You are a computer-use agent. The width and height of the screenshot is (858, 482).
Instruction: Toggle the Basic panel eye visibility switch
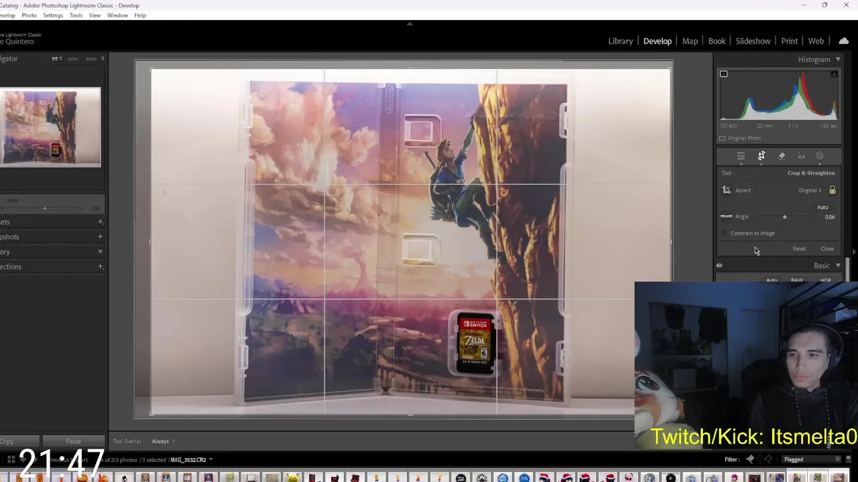pos(719,266)
